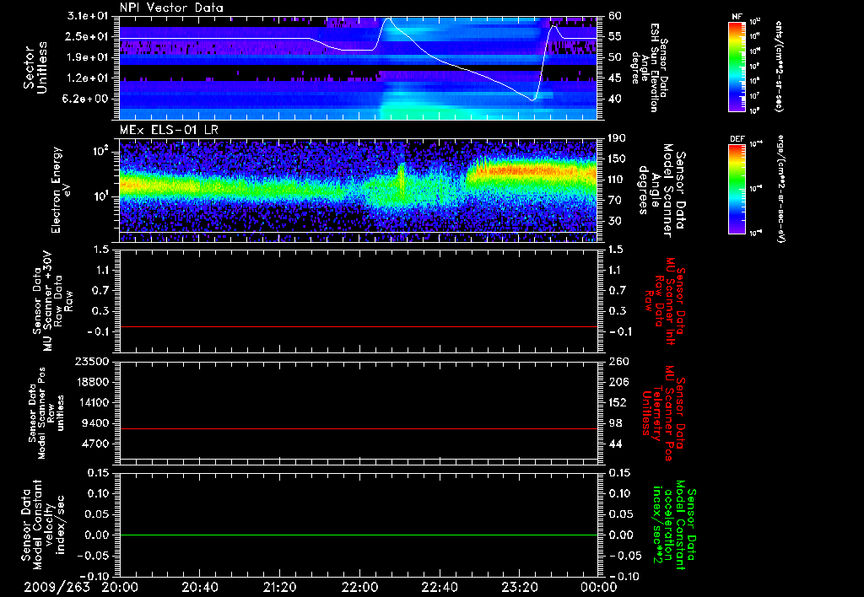
Task: Pick the 21:20 time axis tick label
Action: coord(279,587)
